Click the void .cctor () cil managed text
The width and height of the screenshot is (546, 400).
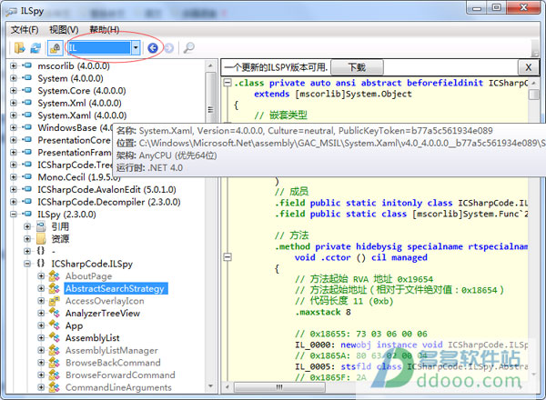click(x=360, y=257)
